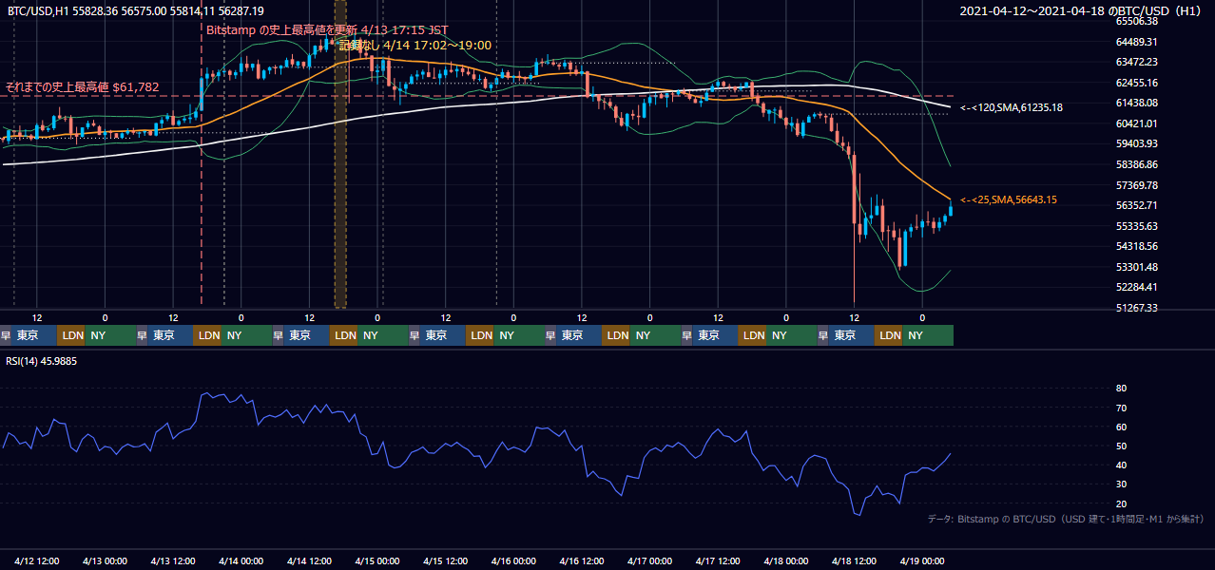Click the 120 SMA 61235.18 label
The width and height of the screenshot is (1215, 570).
click(x=1012, y=107)
